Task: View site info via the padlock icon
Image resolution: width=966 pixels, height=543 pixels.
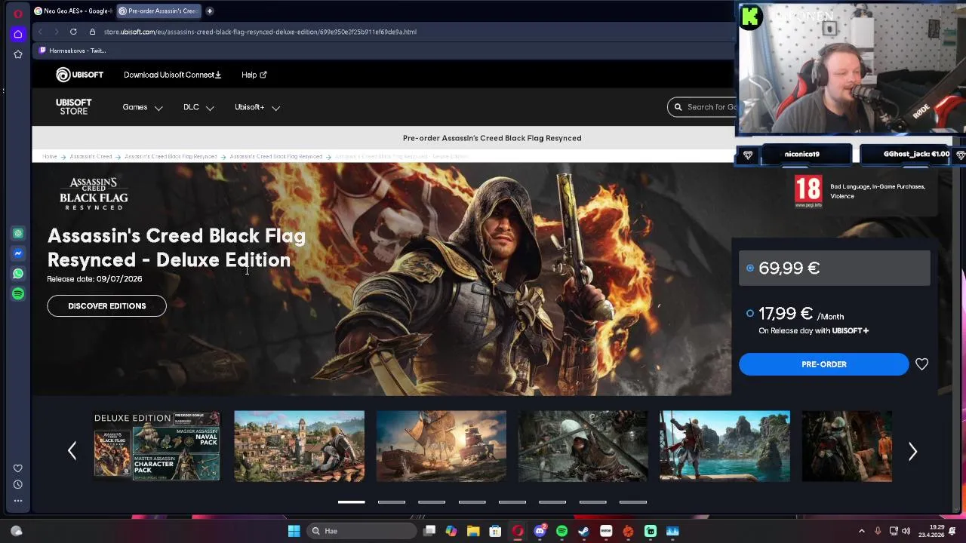Action: pyautogui.click(x=92, y=32)
